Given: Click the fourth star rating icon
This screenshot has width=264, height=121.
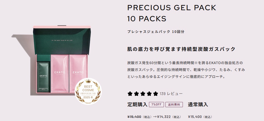Looking at the screenshot, I should tap(149, 94).
